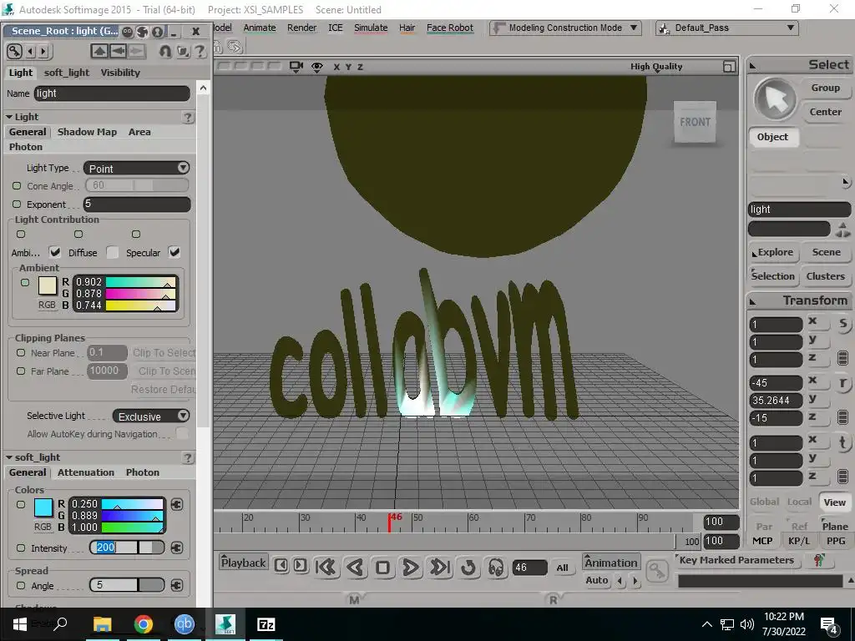
Task: Switch to the Shadow Map tab
Action: click(x=87, y=132)
